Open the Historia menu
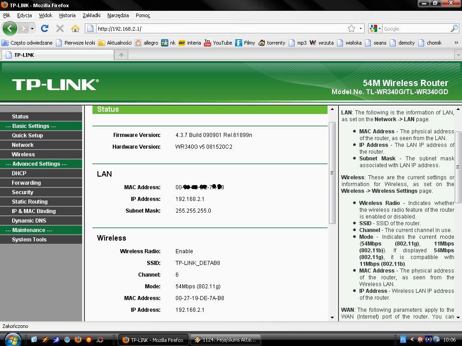Image resolution: width=462 pixels, height=346 pixels. (x=67, y=15)
